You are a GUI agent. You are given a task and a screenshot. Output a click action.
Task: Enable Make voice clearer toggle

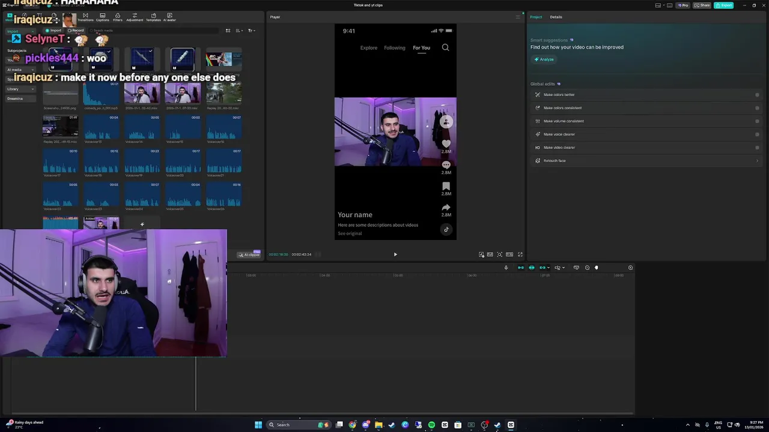tap(757, 134)
